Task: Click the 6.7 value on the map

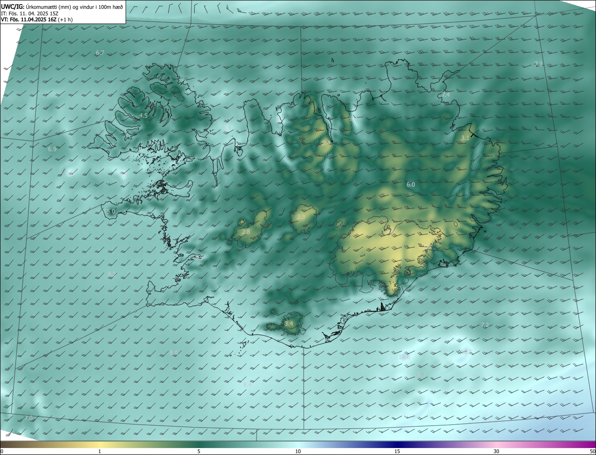Action: click(100, 53)
